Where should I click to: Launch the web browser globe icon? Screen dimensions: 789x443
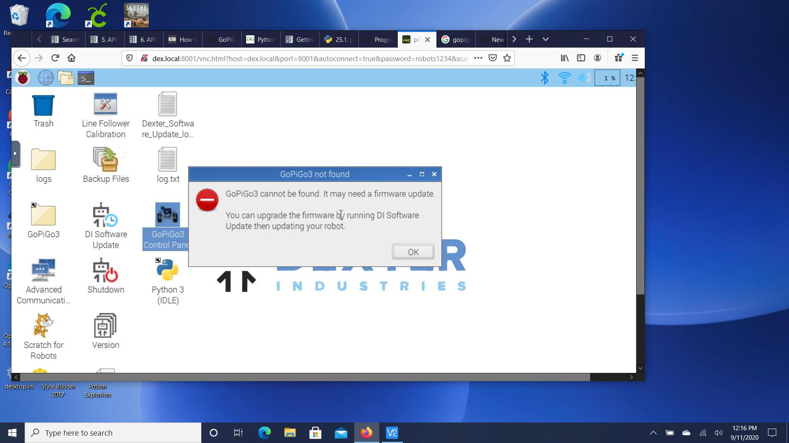(x=46, y=78)
